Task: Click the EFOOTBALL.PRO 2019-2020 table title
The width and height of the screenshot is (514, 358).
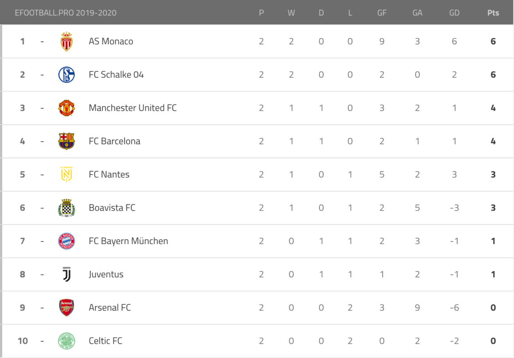Action: (x=66, y=13)
